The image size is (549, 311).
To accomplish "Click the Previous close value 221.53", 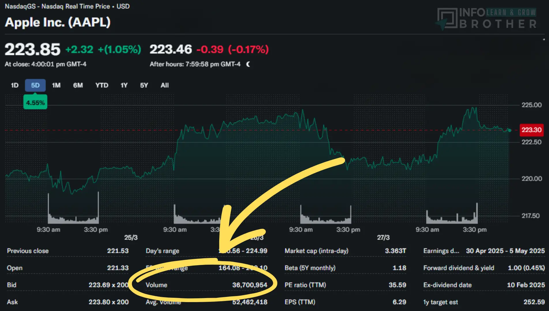I will (x=118, y=251).
